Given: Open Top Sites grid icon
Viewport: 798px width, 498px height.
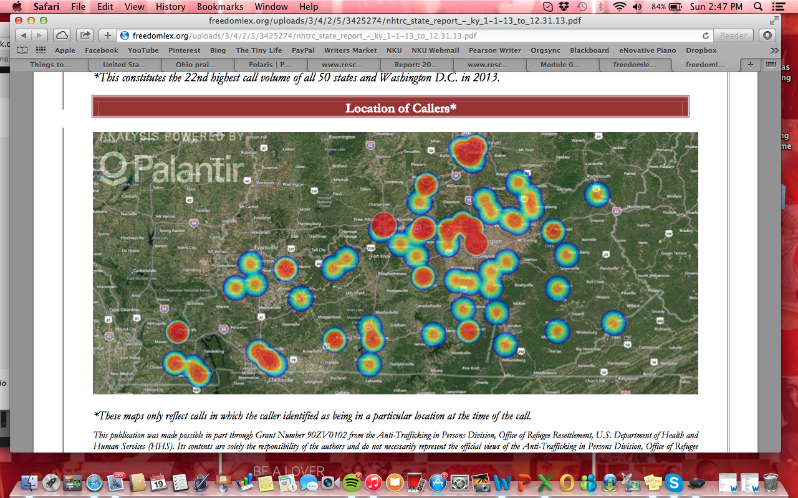Looking at the screenshot, I should tap(41, 50).
